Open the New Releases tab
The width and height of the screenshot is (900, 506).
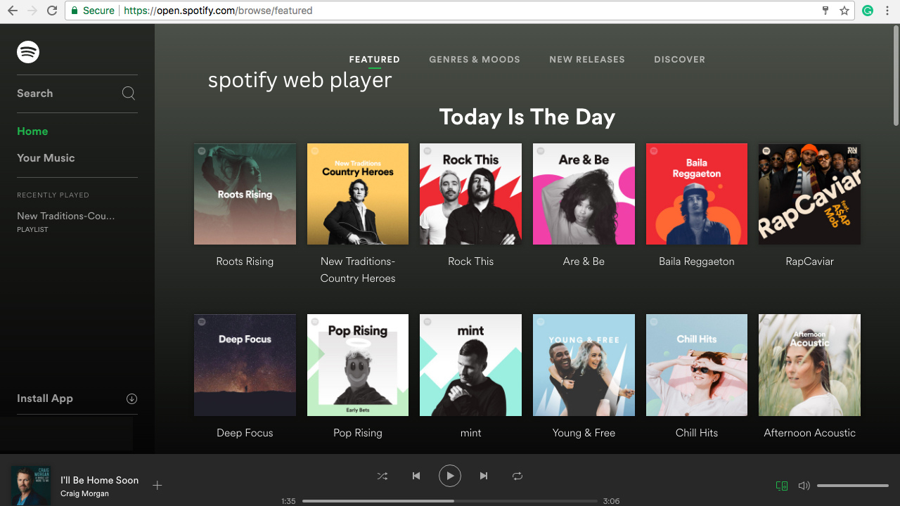587,60
